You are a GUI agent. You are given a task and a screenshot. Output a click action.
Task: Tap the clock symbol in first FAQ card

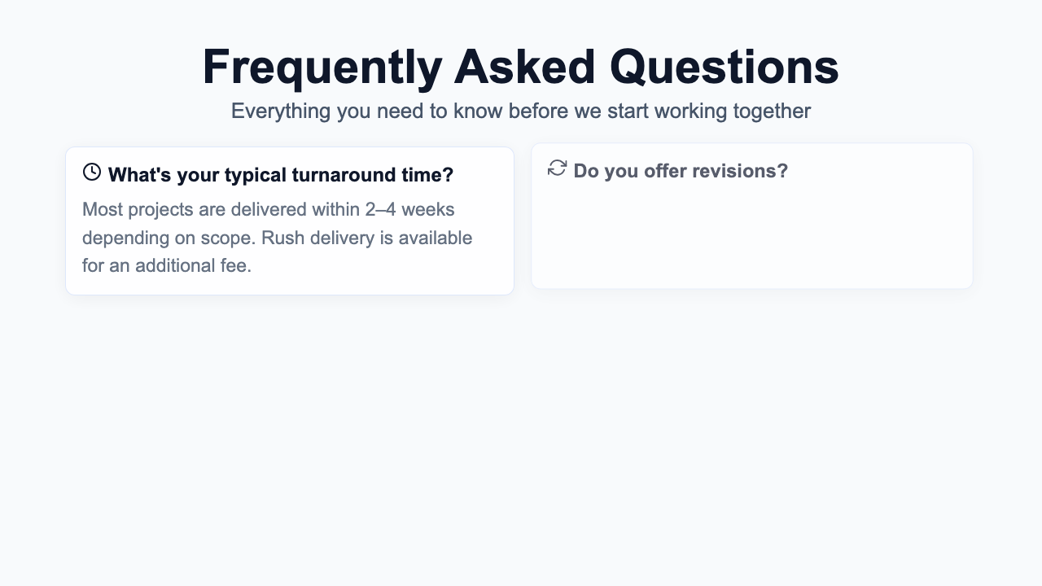pos(92,172)
